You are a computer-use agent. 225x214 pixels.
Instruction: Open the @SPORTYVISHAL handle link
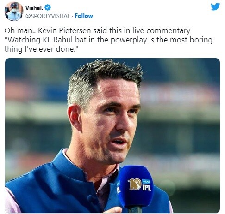coord(48,16)
